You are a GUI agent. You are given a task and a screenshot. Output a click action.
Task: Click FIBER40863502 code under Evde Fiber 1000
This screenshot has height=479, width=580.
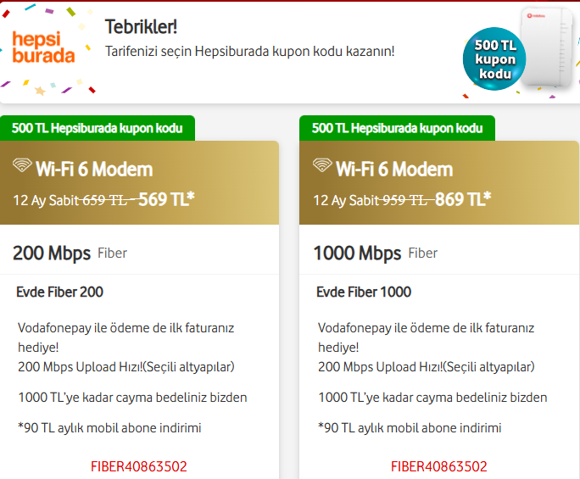(439, 466)
